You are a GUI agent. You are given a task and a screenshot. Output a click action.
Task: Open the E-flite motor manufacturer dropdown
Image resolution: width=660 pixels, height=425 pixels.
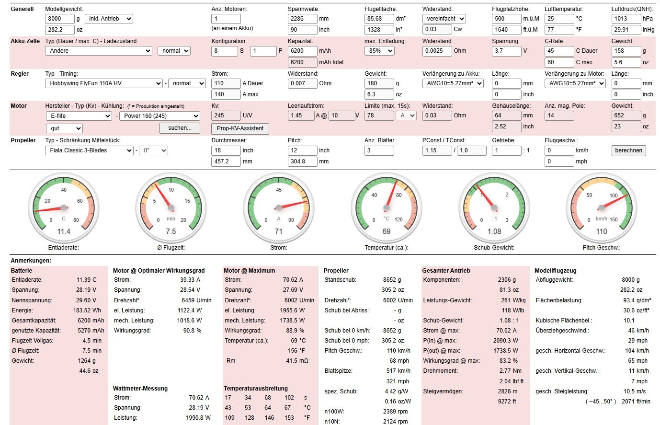[79, 116]
